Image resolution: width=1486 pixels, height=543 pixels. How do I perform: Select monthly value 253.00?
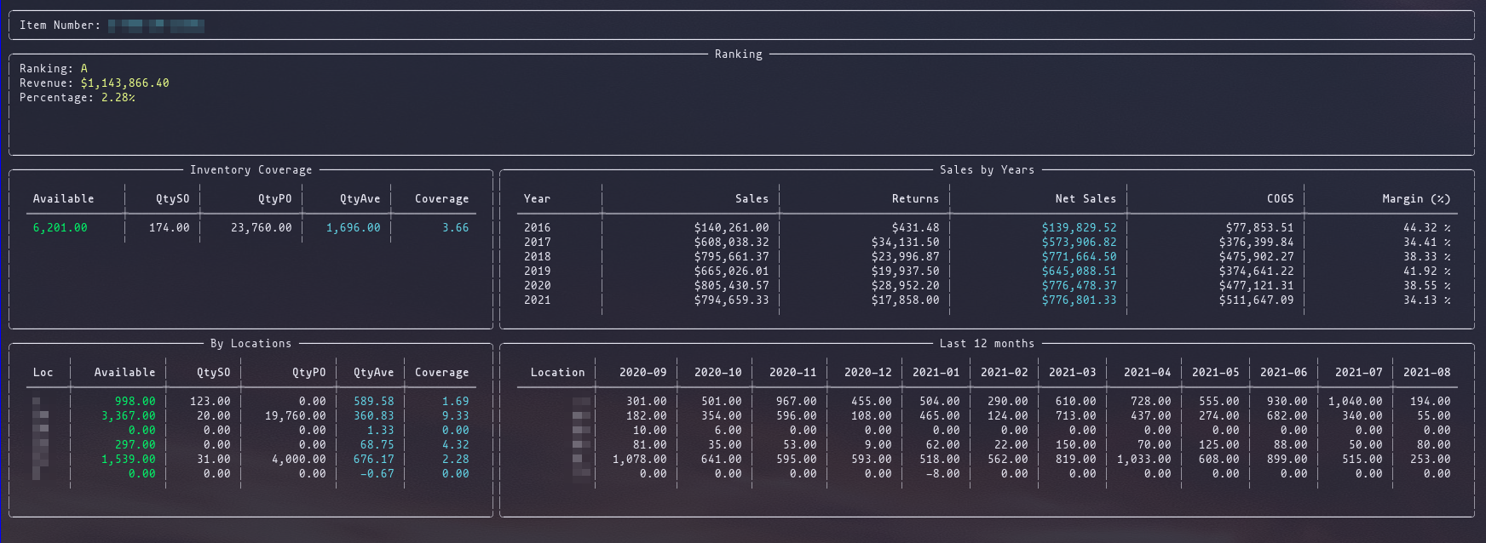[1431, 460]
